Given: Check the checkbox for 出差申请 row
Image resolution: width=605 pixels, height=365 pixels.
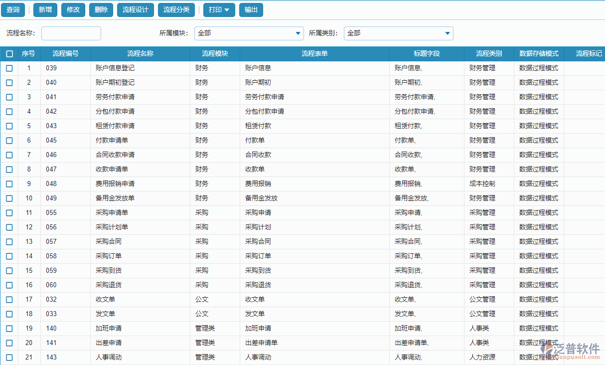Looking at the screenshot, I should pos(8,343).
